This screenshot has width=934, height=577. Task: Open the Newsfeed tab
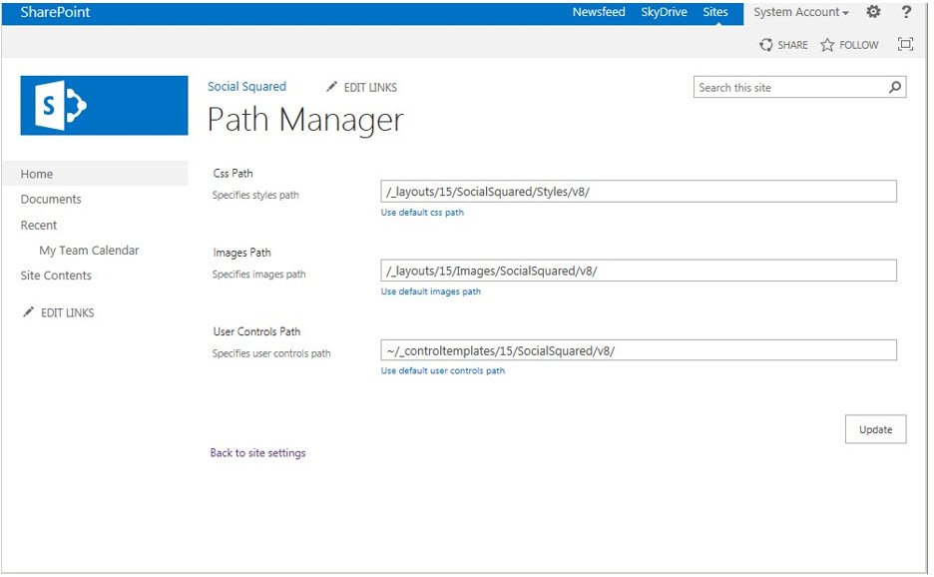click(599, 12)
